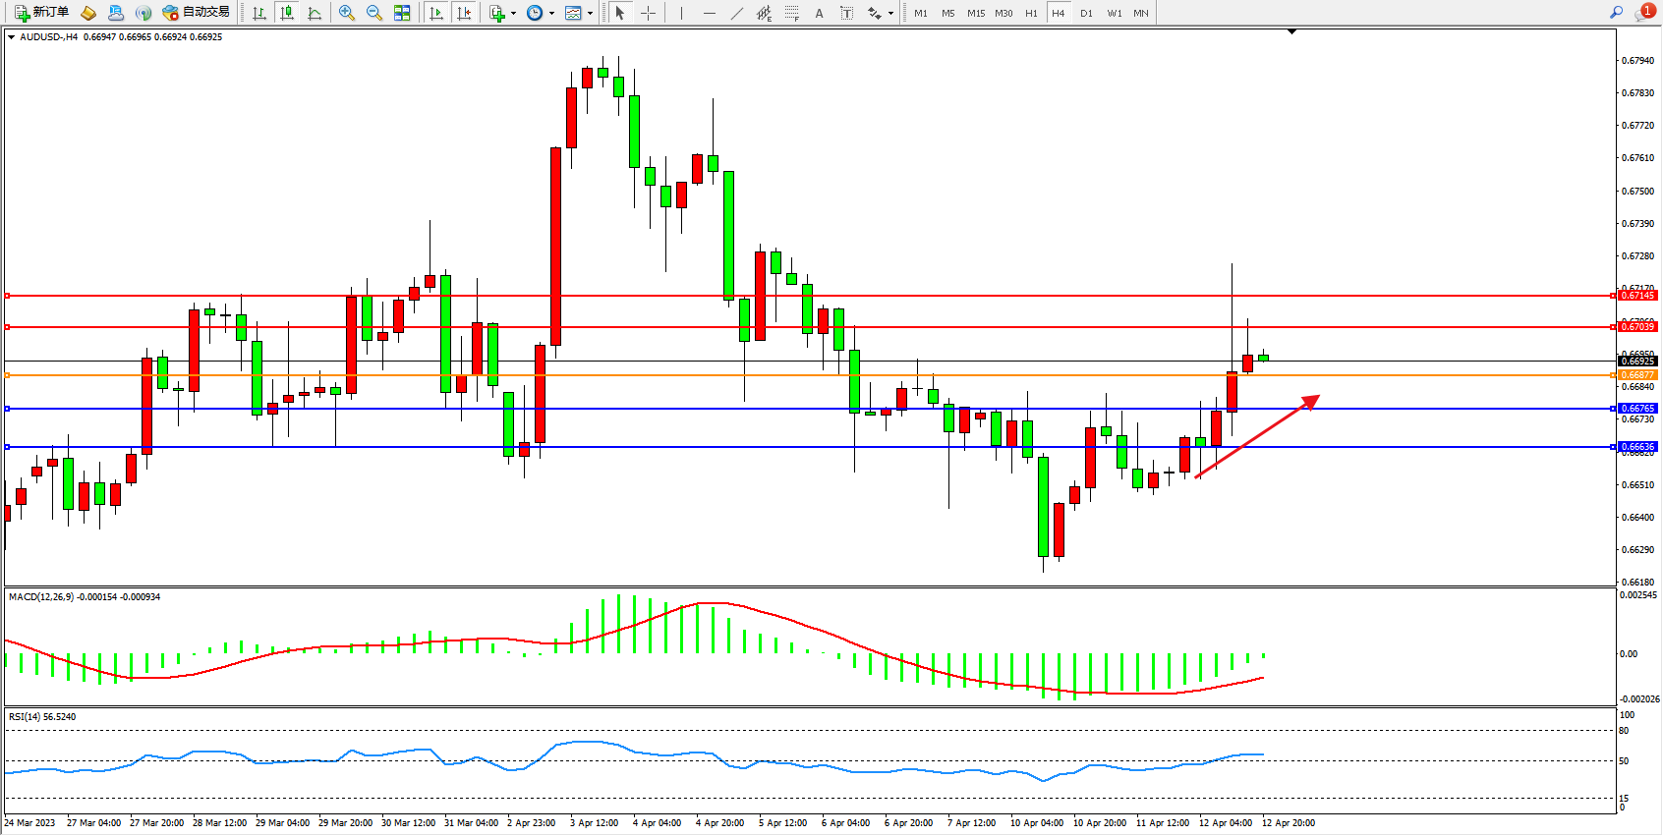Select the crosshair tool
Screen dimensions: 1663x836
click(649, 13)
